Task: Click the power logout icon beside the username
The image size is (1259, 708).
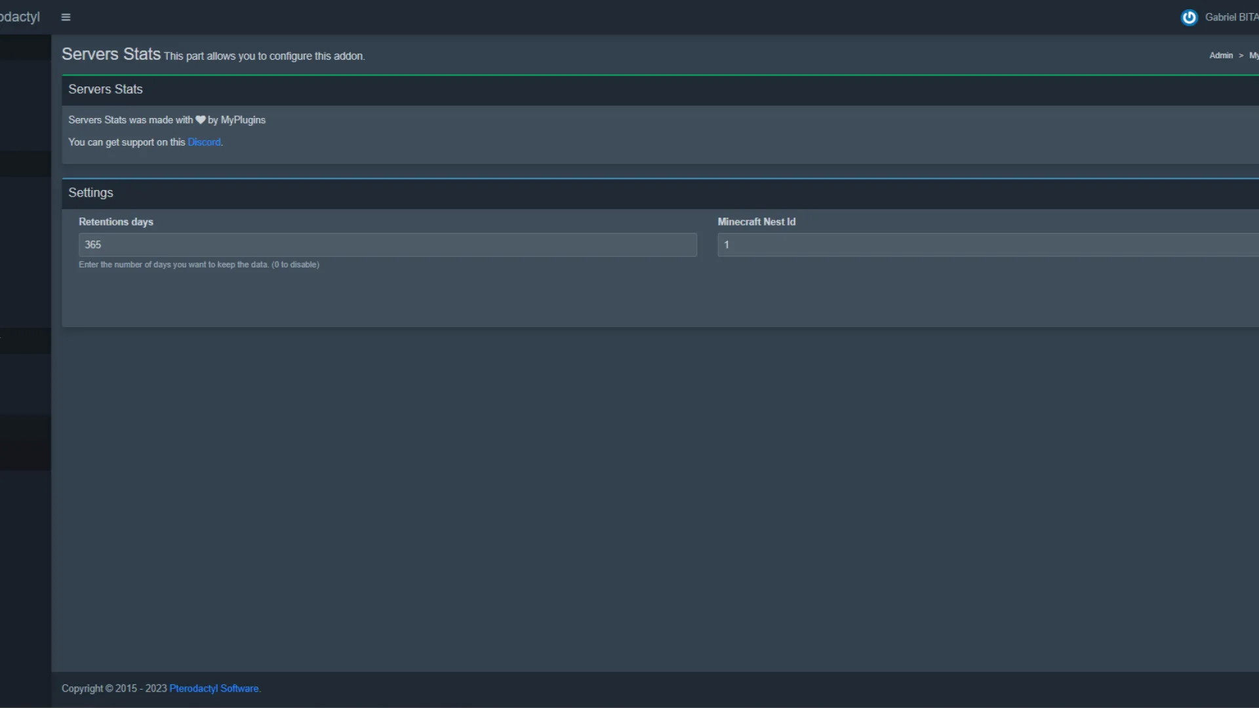Action: 1190,17
